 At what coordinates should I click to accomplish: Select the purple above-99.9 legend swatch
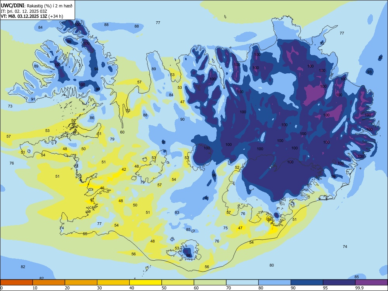pyautogui.click(x=371, y=282)
